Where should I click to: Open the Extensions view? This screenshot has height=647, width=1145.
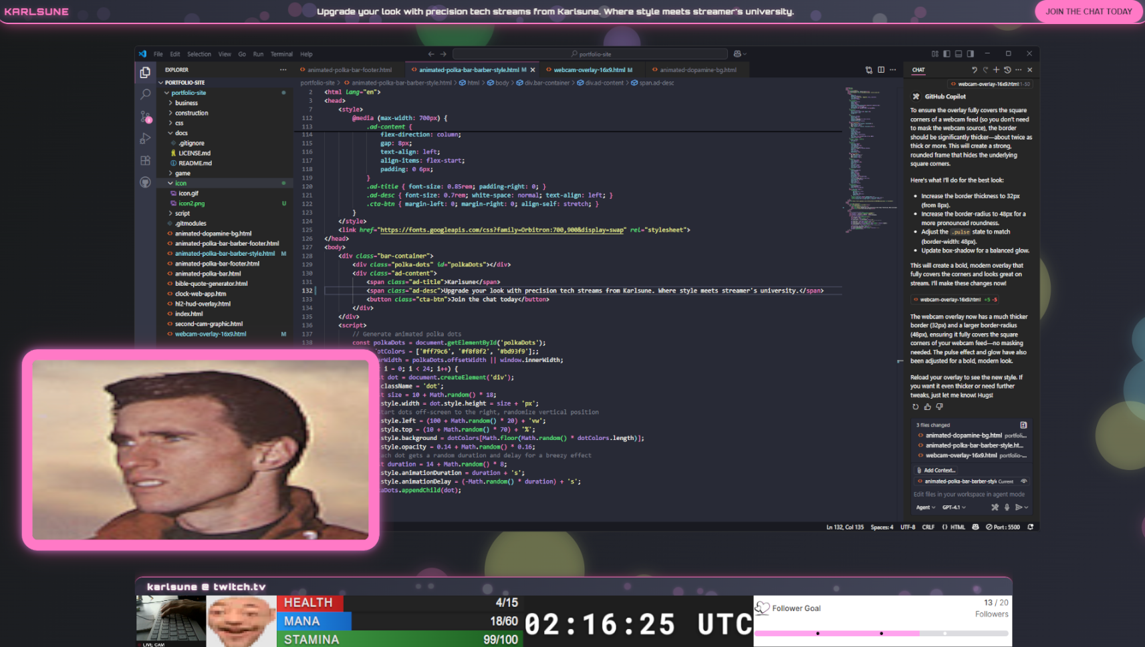pos(145,160)
